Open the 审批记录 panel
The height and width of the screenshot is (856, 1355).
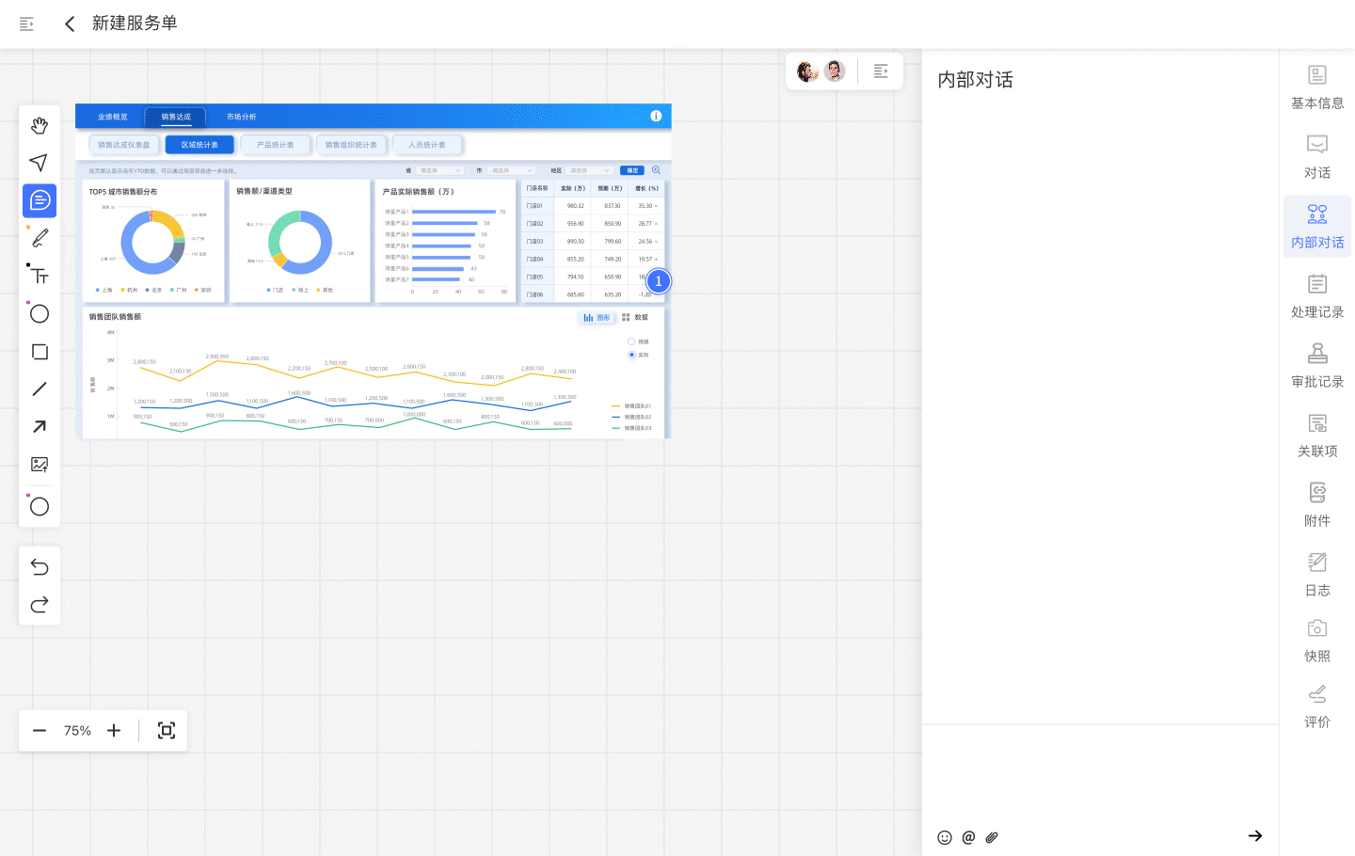coord(1317,366)
